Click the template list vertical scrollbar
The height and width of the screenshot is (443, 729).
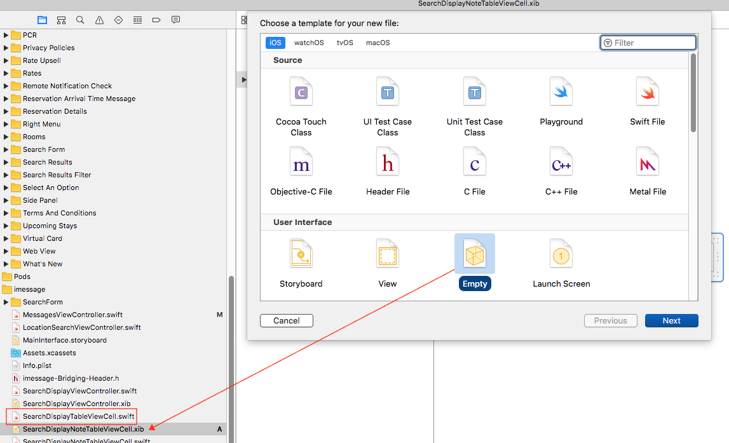pyautogui.click(x=693, y=93)
